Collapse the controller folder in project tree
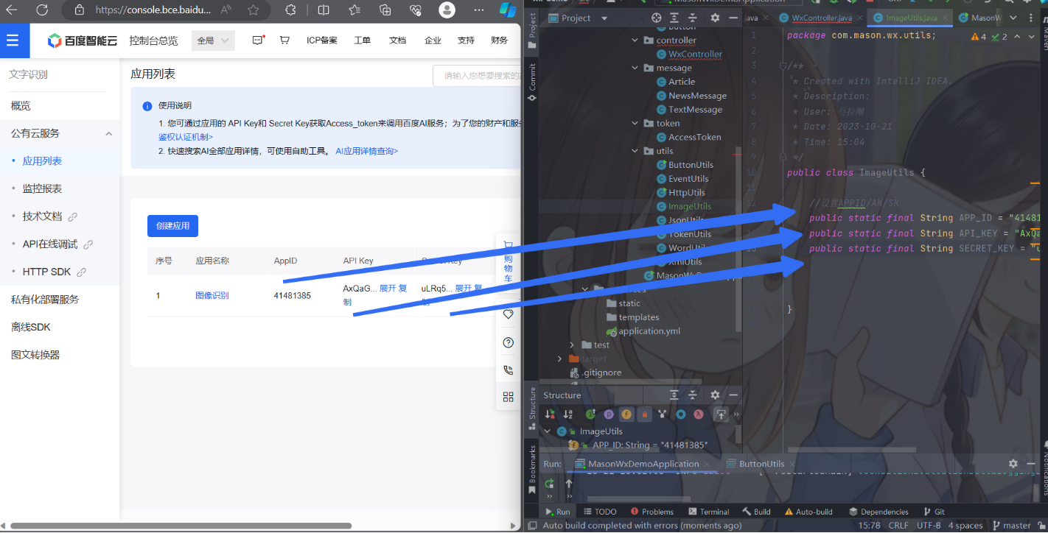The image size is (1048, 533). coord(635,40)
